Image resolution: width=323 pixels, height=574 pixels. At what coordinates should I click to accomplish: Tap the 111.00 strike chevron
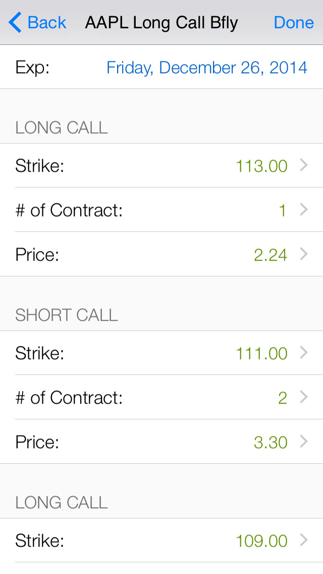click(304, 353)
